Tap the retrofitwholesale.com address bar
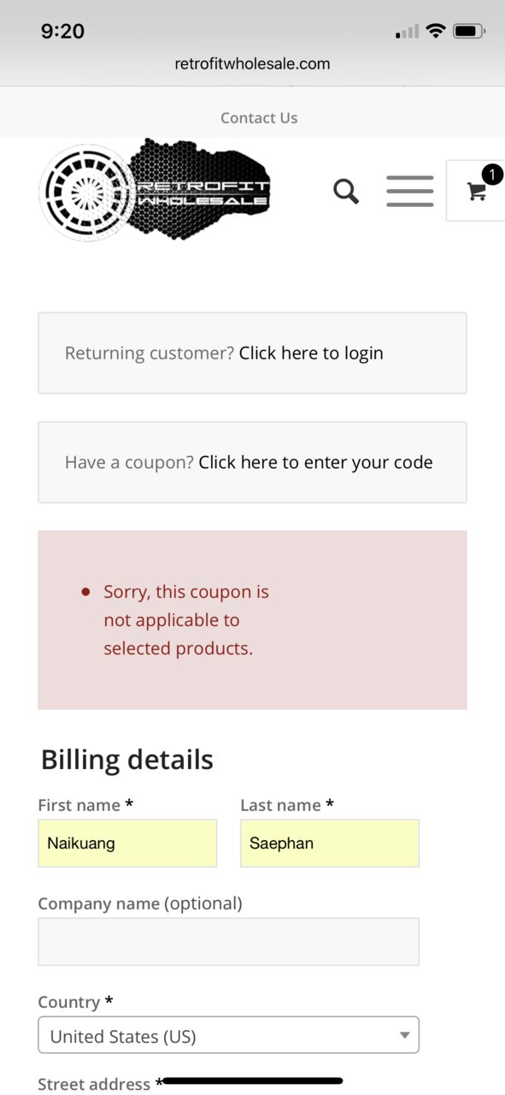 (x=252, y=63)
